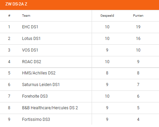Viewport: 159px width, 127px height.
Task: Click the Punten column header
Action: tap(138, 16)
